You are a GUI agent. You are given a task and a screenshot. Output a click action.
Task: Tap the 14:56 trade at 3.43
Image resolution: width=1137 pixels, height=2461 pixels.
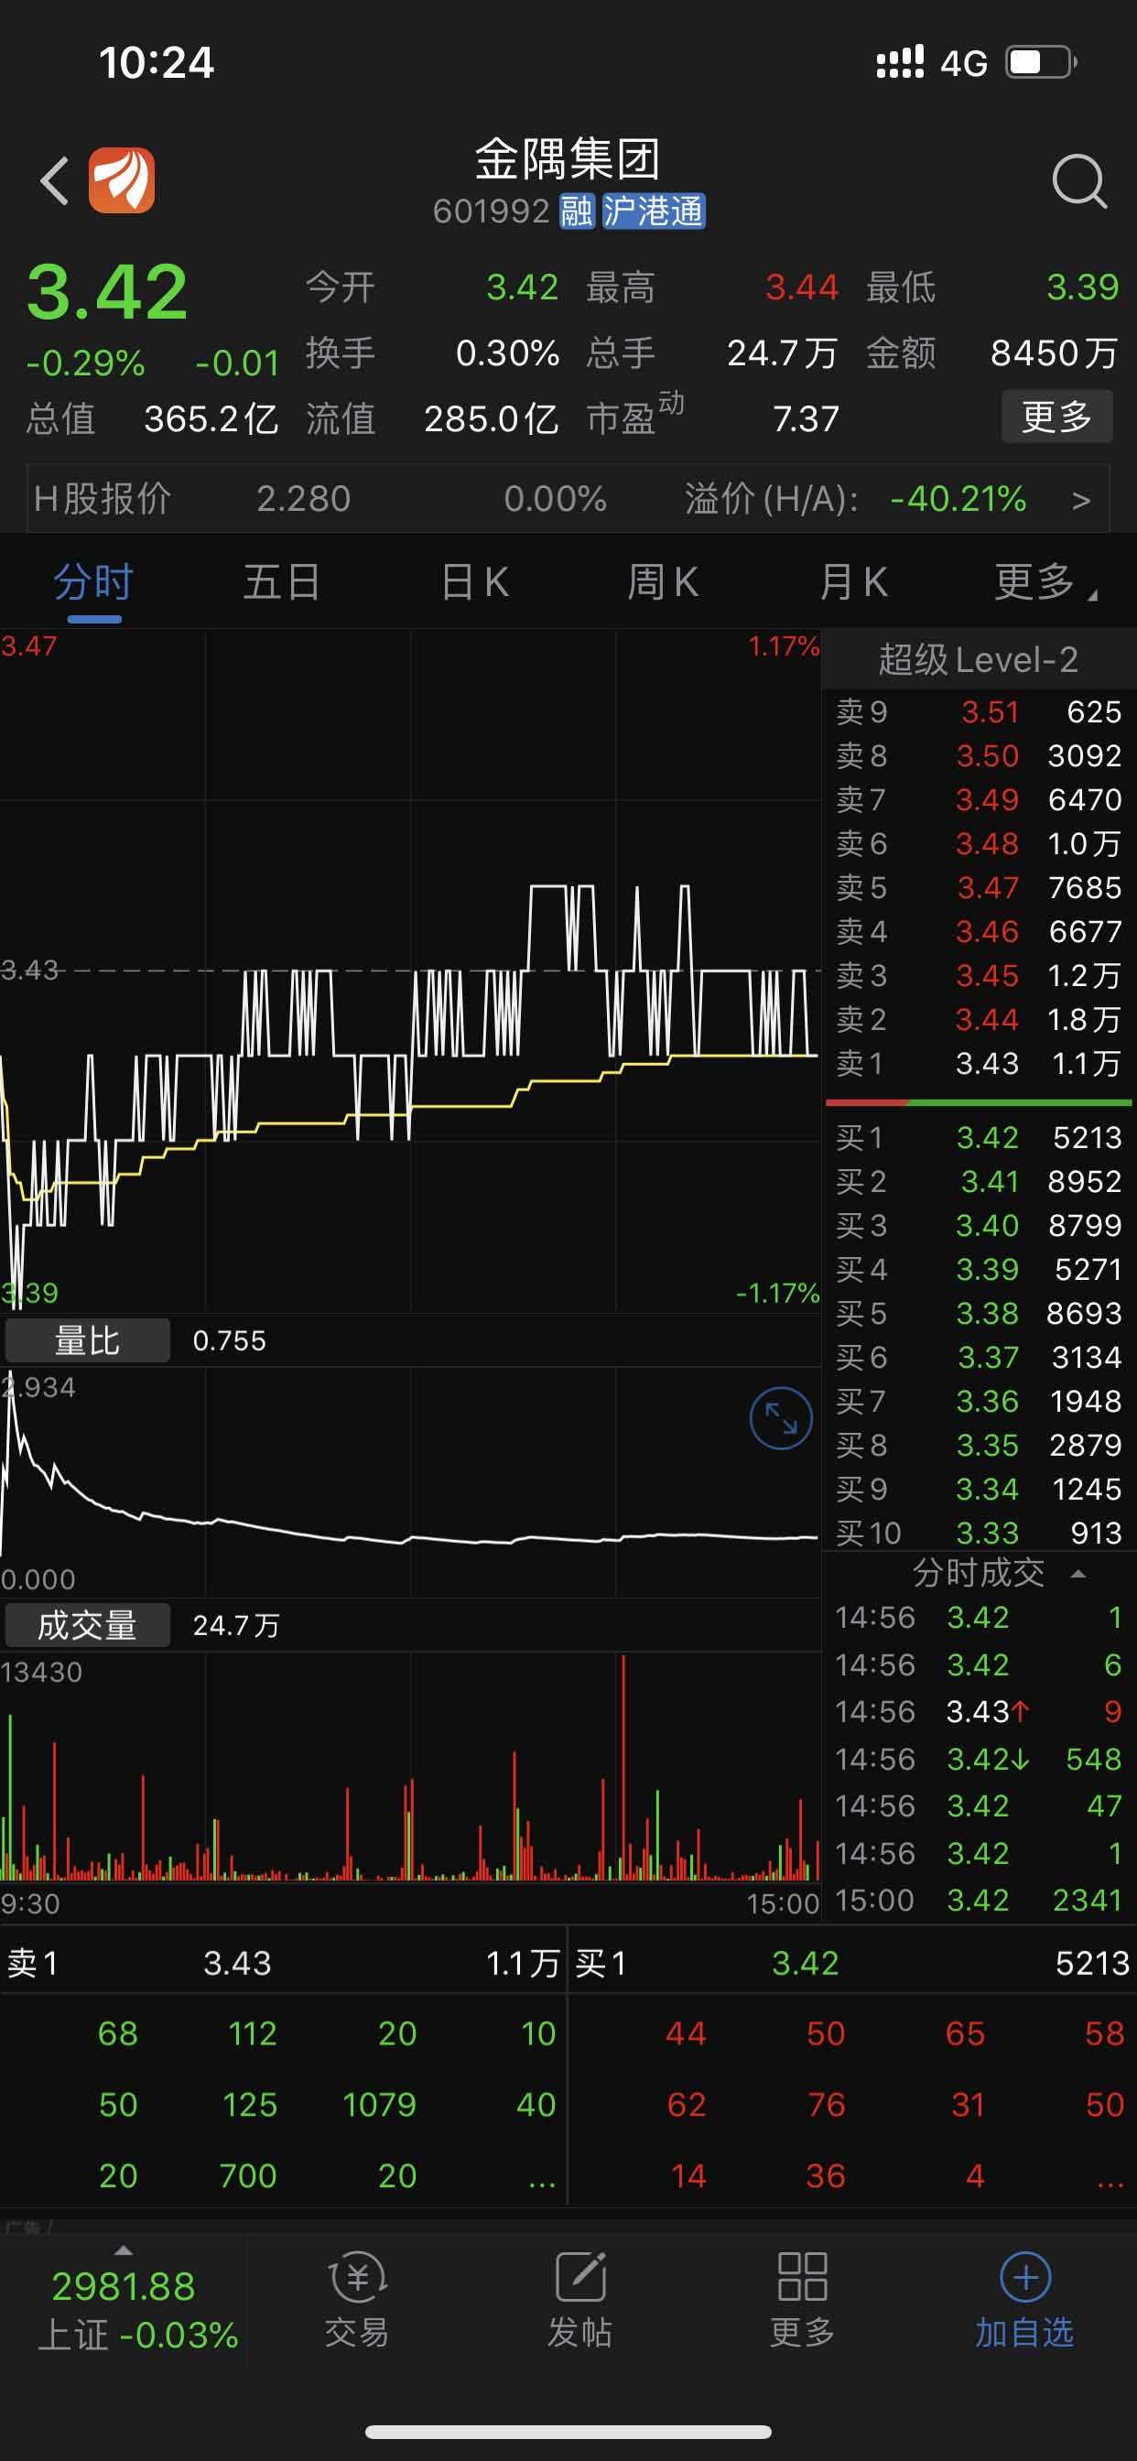coord(979,1711)
